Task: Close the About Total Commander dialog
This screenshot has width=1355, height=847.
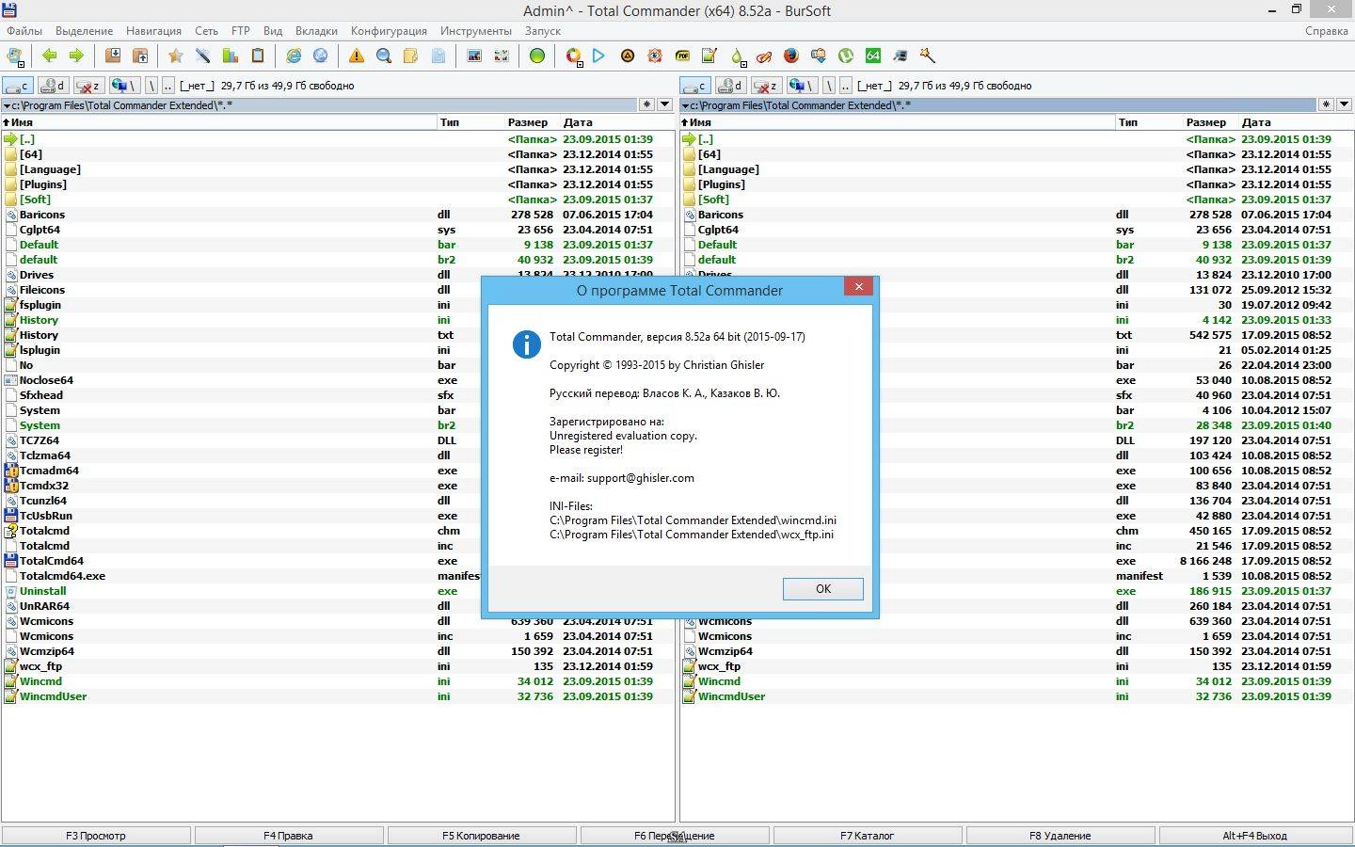Action: (858, 286)
